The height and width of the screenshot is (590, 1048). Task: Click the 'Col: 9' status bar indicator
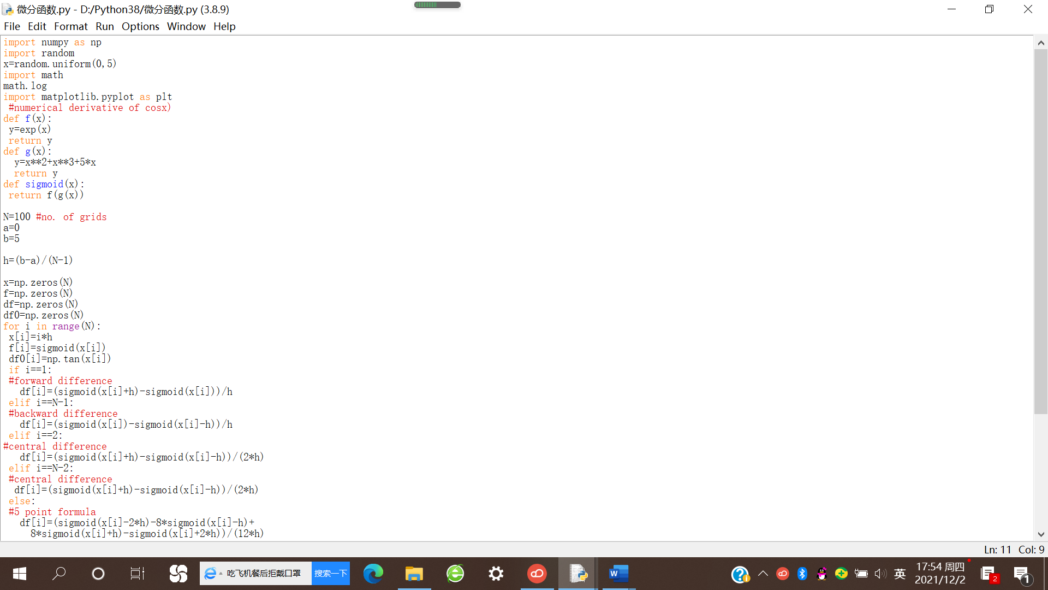[1031, 550]
